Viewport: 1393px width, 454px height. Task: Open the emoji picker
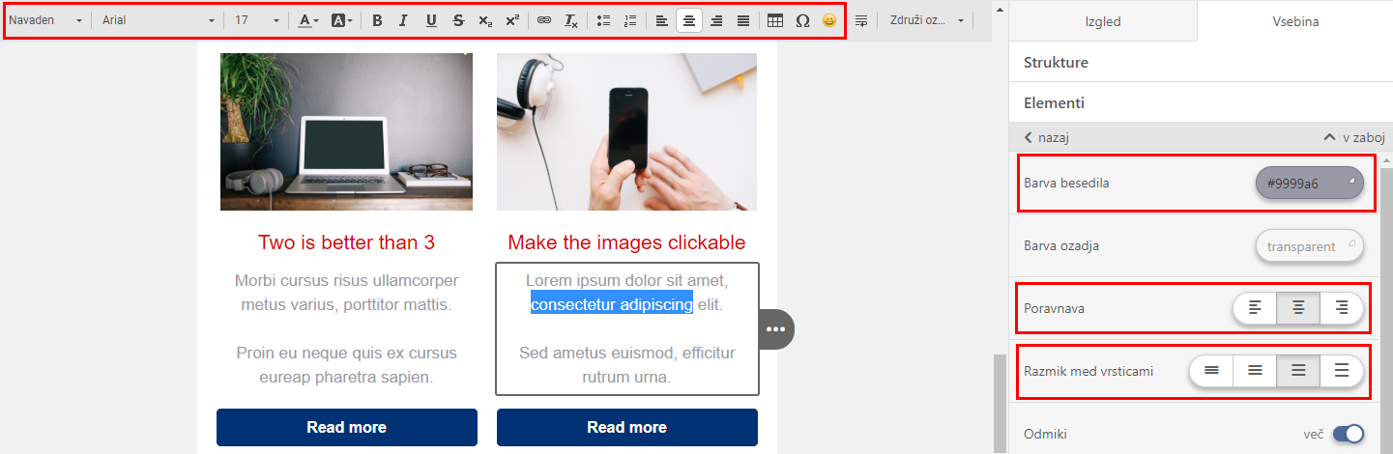coord(829,20)
